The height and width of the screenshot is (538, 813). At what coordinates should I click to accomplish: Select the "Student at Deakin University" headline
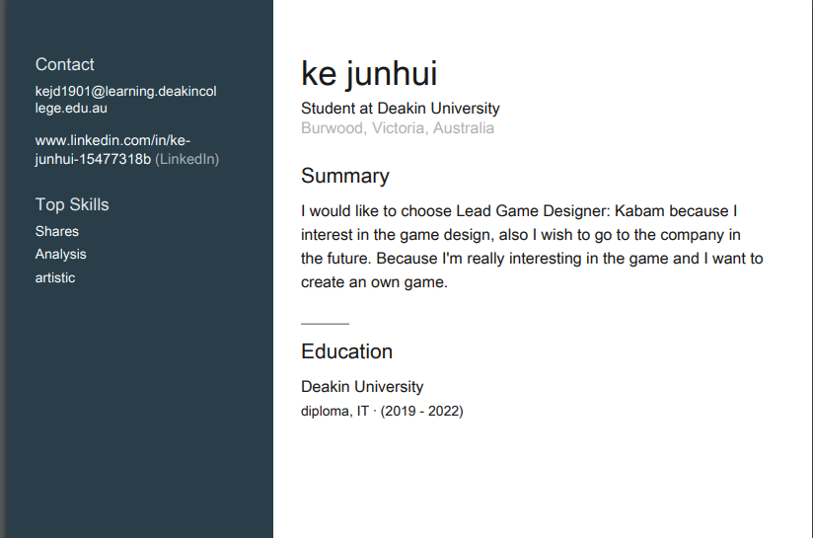(x=401, y=109)
